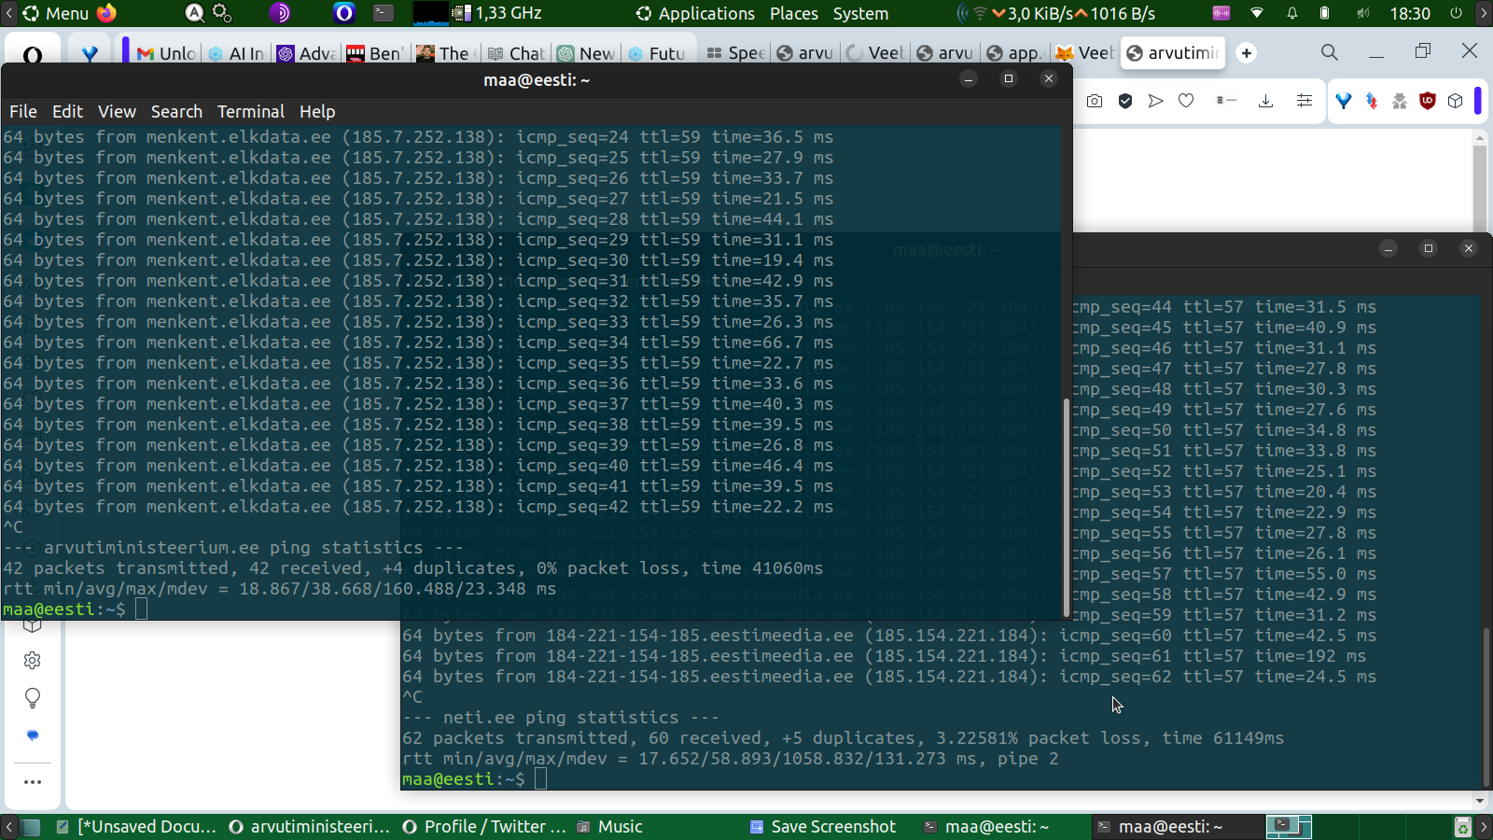Click the show desktop button in bottom panel

coord(31,826)
